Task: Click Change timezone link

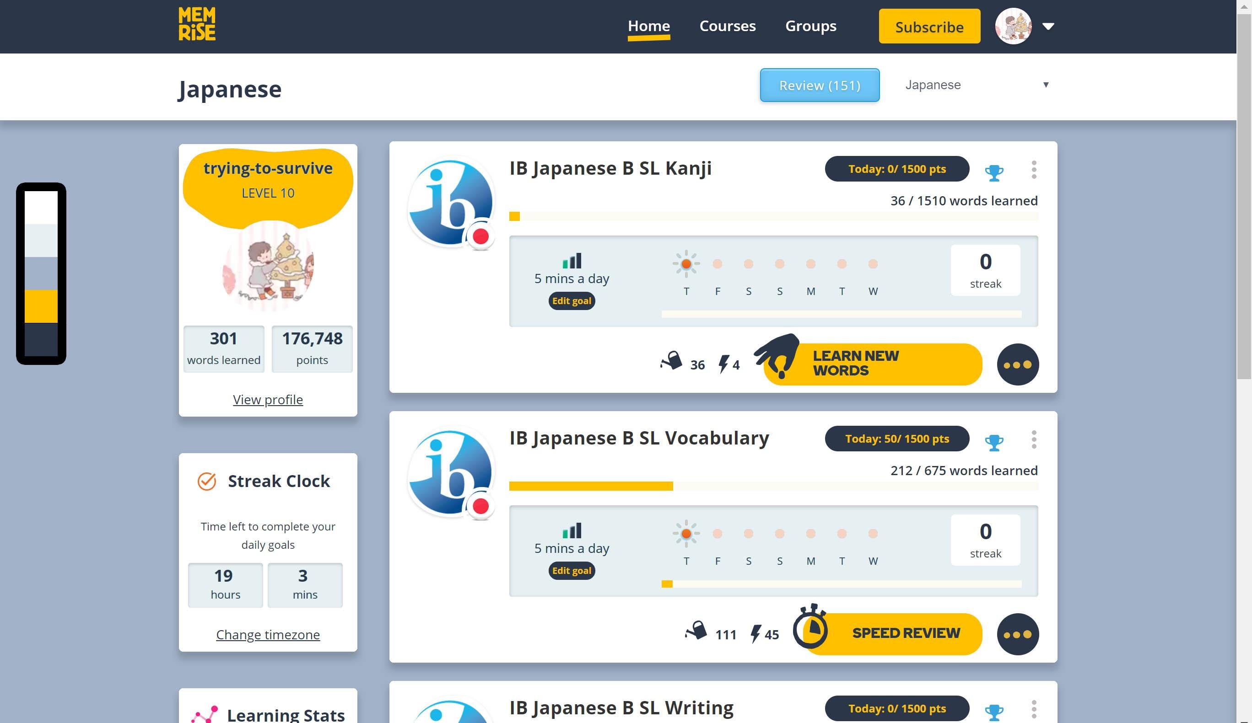Action: pyautogui.click(x=268, y=635)
